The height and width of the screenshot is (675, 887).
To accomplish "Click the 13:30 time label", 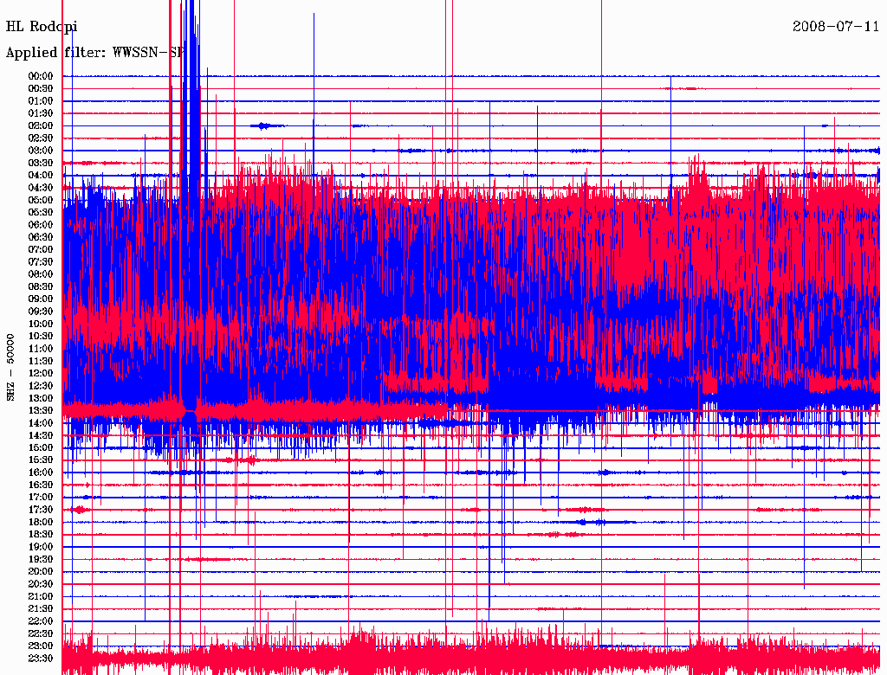I will [41, 410].
